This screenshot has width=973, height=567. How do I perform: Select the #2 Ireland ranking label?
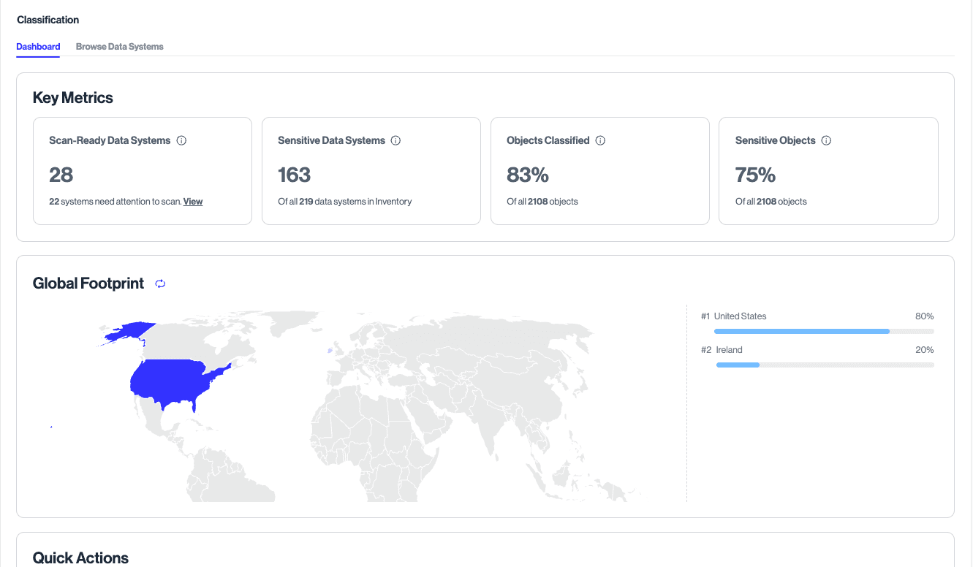pyautogui.click(x=722, y=350)
